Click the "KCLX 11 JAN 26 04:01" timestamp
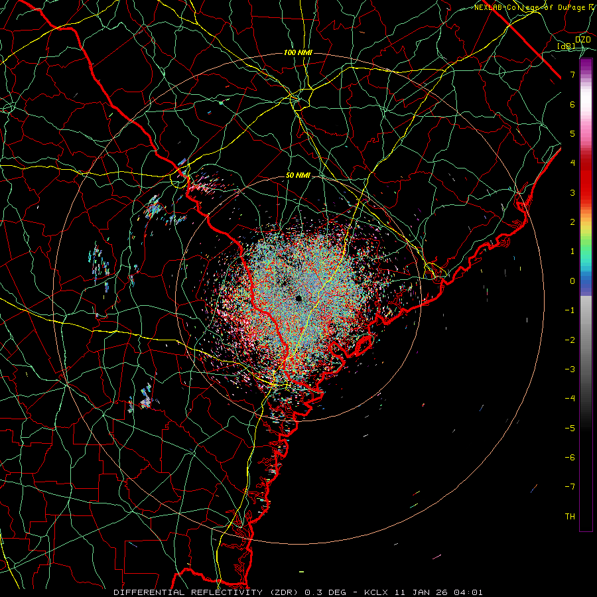Viewport: 597px width, 597px height. click(423, 592)
